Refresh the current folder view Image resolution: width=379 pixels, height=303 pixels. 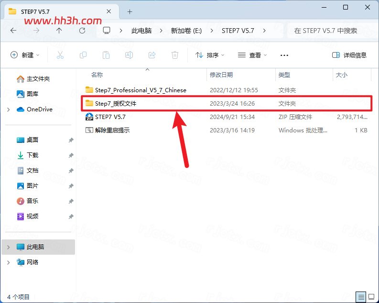click(x=82, y=31)
